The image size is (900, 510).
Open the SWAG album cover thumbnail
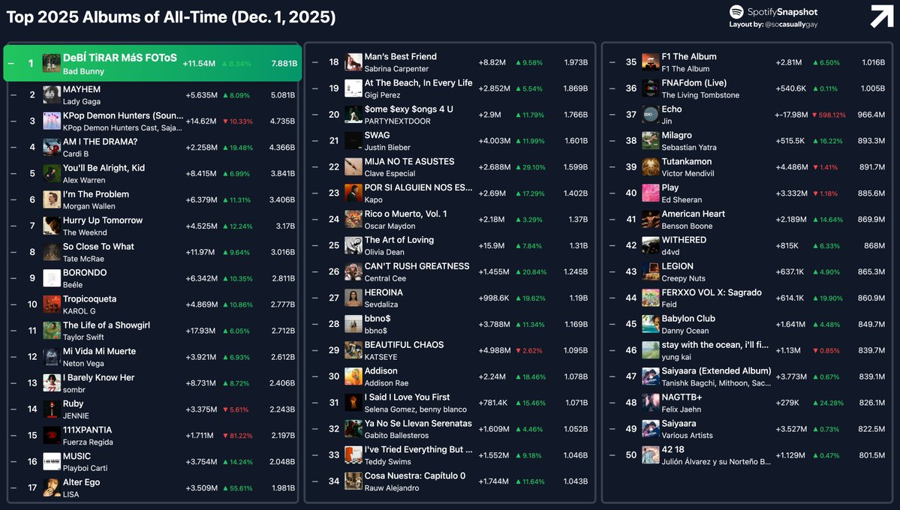coord(354,141)
